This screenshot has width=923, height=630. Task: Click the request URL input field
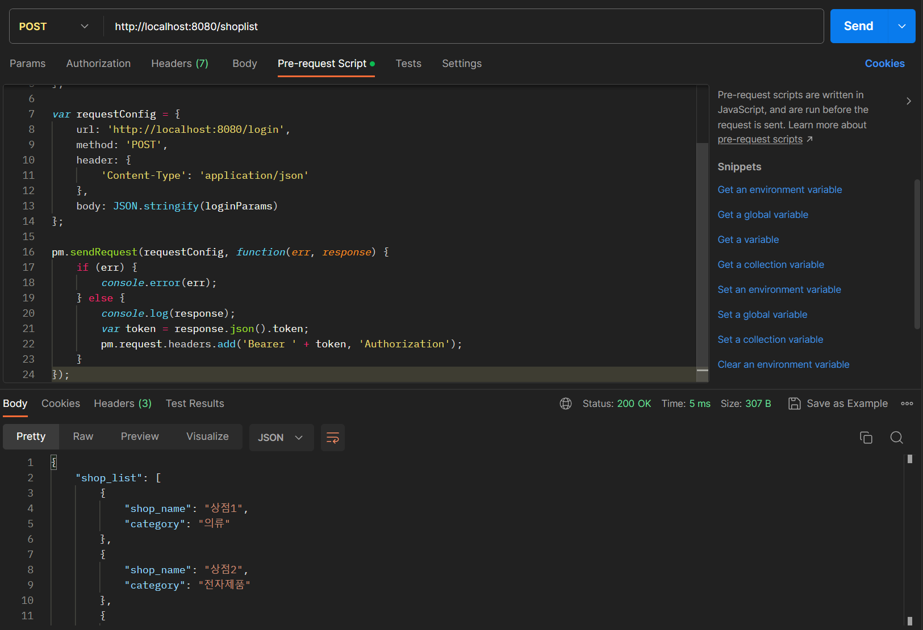(x=463, y=26)
